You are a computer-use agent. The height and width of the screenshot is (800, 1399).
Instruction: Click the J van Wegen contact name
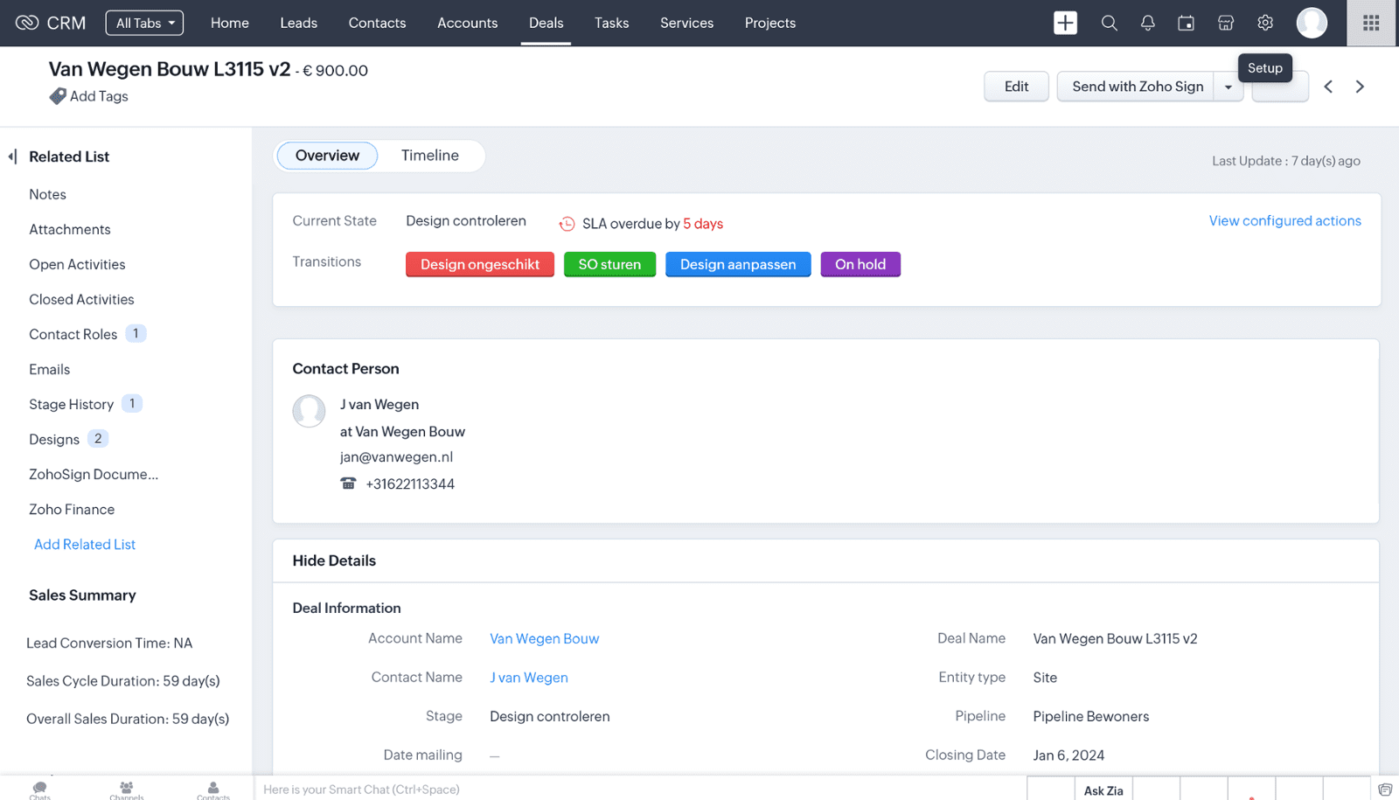379,405
